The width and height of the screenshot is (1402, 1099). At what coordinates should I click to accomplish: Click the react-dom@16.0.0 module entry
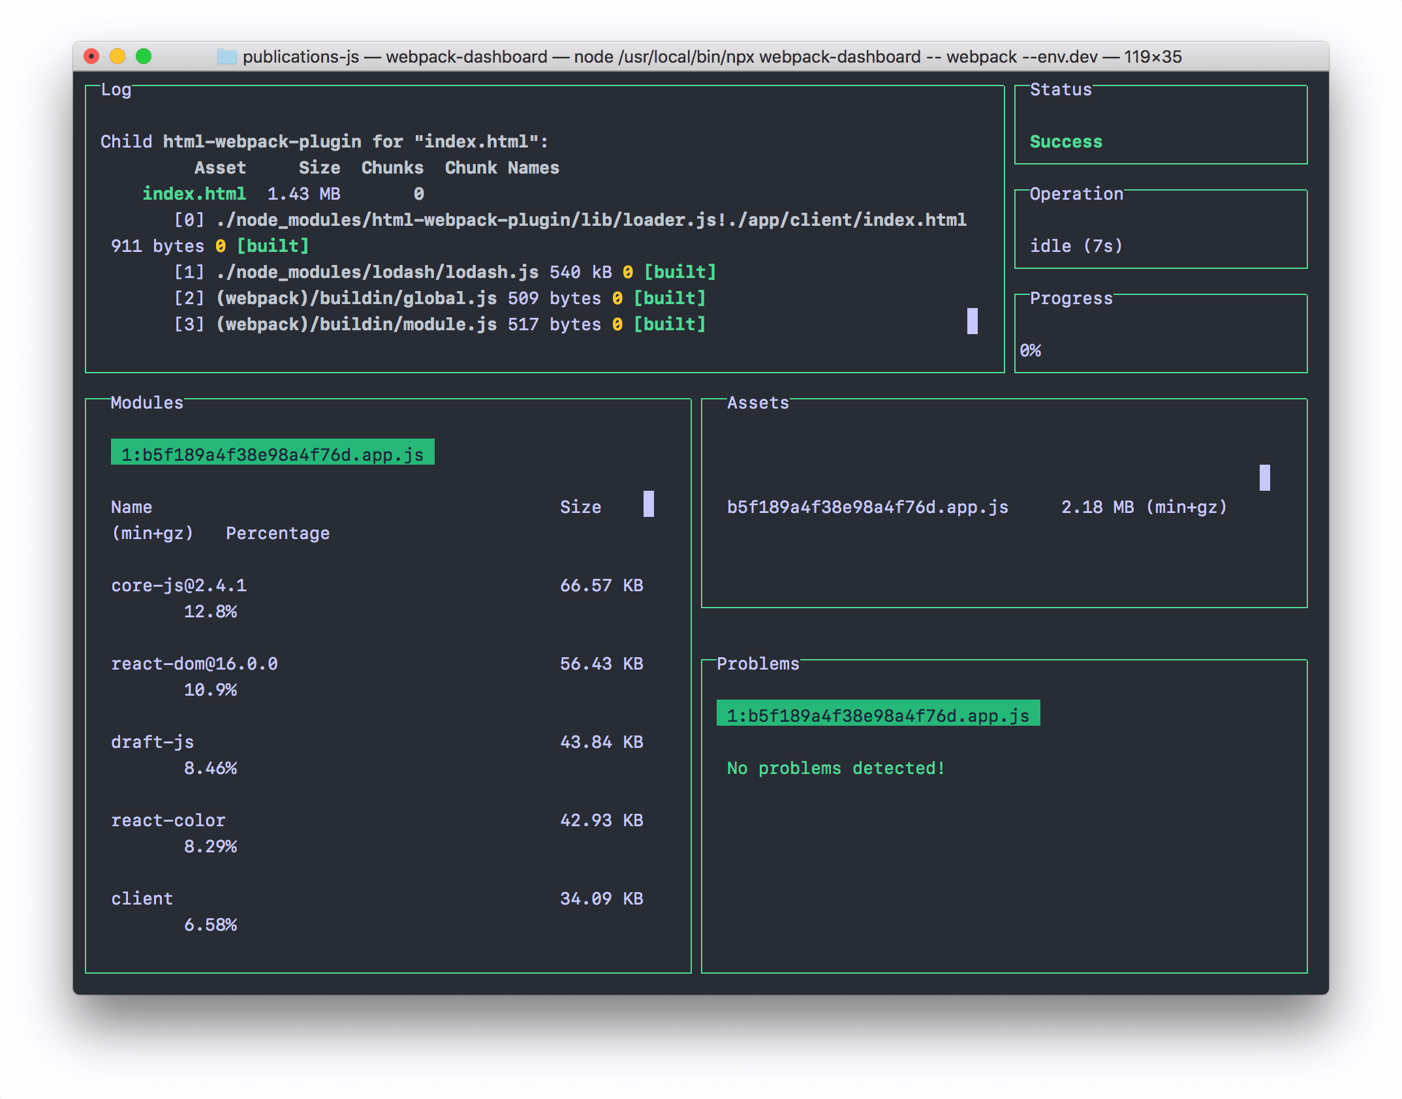point(194,664)
